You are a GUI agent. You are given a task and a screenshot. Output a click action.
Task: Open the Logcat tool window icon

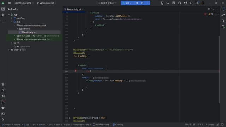(x=3, y=96)
